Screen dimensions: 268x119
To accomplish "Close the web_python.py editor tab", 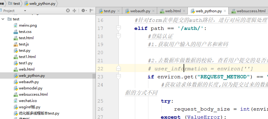I will [x=225, y=11].
